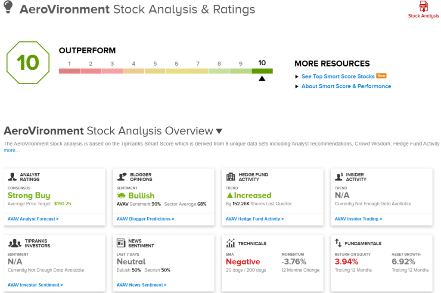Click the Analyst Ratings person icon
Image resolution: width=441 pixels, height=293 pixels.
(x=12, y=177)
